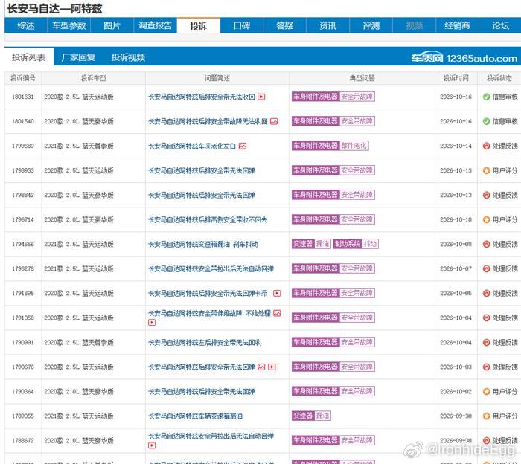Click orange rating icon of complaint 1798933
The height and width of the screenshot is (464, 521).
487,170
